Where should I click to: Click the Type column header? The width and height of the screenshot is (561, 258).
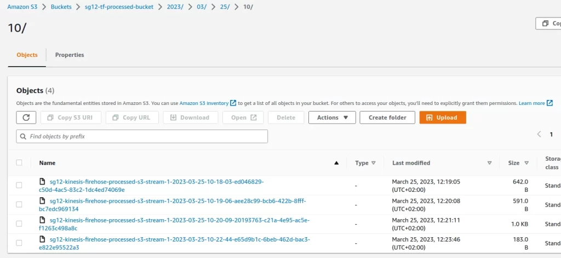(x=362, y=163)
